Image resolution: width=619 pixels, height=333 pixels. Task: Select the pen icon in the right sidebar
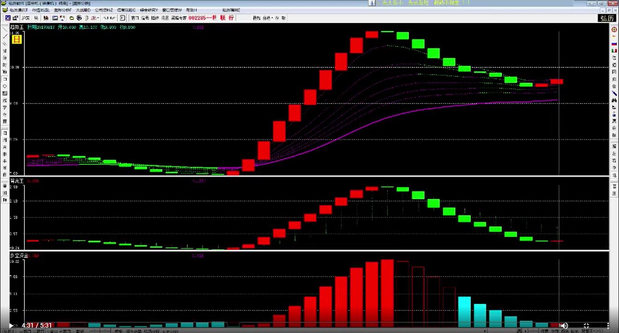(614, 93)
